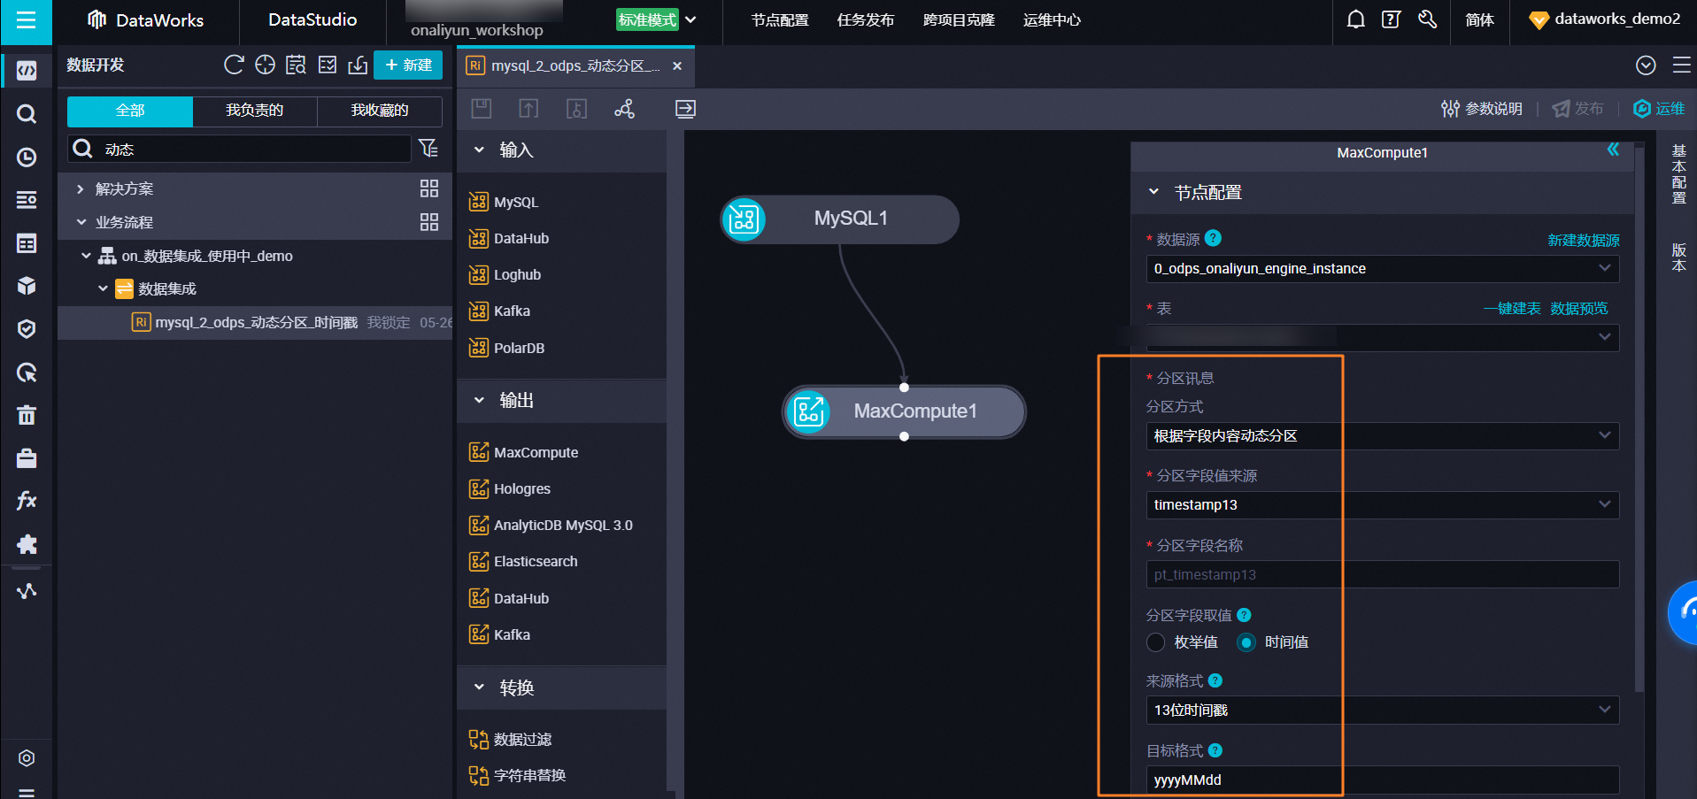Open the 基本配置 side tab
This screenshot has height=799, width=1697.
[1678, 174]
